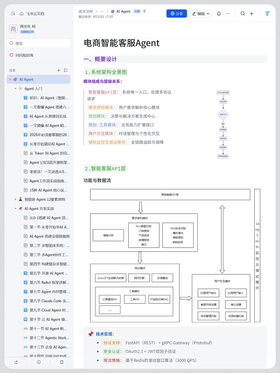Screen dimensions: 280x373
Task: Expand the breadcrumb ellipsis
Action: pyautogui.click(x=102, y=11)
